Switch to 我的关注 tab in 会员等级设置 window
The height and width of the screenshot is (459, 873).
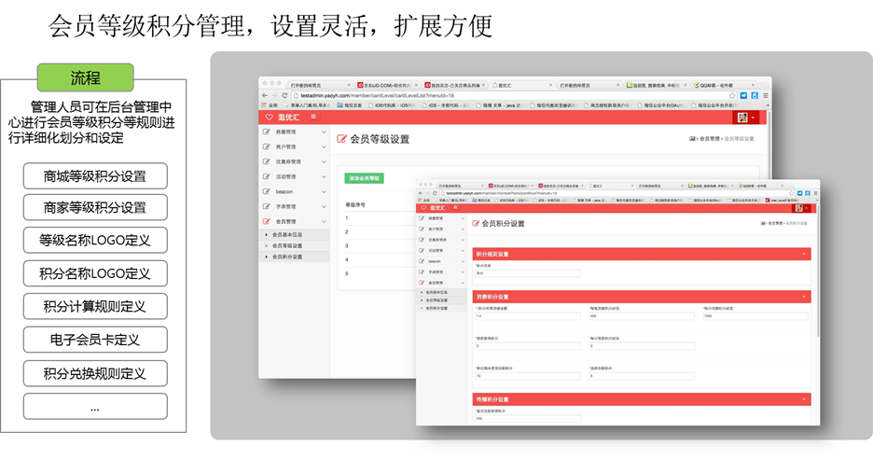click(455, 85)
